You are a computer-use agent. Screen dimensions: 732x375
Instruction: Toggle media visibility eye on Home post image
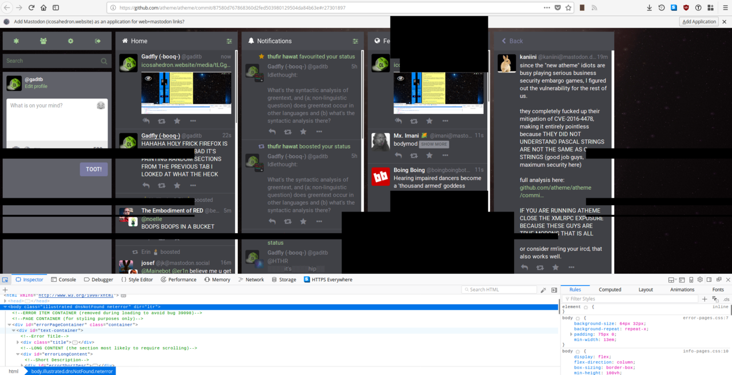pyautogui.click(x=148, y=78)
